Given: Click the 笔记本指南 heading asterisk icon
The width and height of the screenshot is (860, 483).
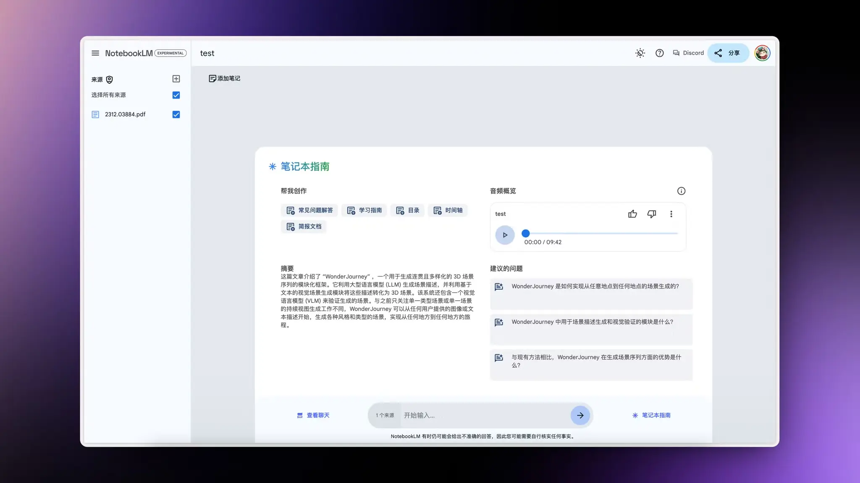Looking at the screenshot, I should (273, 167).
